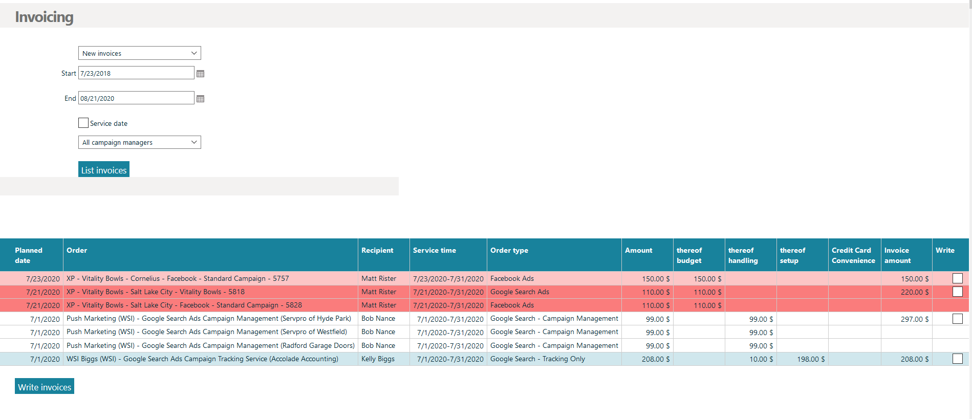
Task: Click Google Search Ads order type
Action: tap(520, 292)
